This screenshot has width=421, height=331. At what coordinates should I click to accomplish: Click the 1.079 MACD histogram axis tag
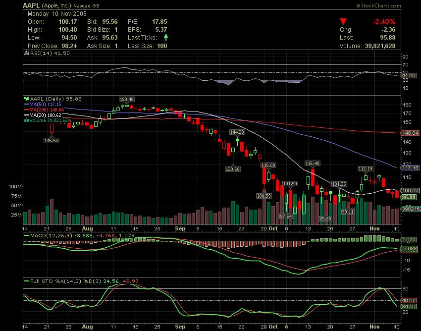(x=409, y=240)
